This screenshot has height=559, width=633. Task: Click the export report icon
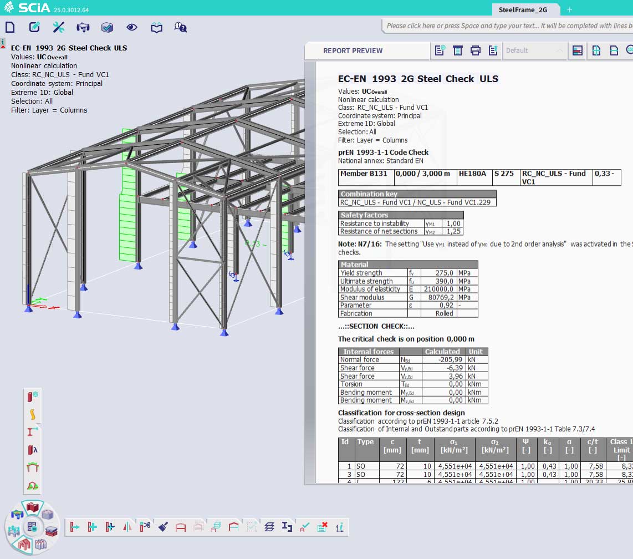point(493,50)
